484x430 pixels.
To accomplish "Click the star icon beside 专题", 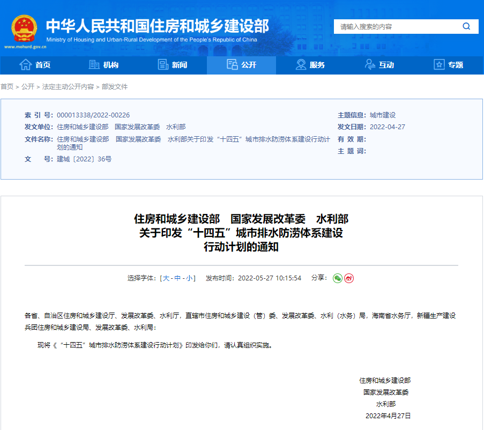I will click(439, 64).
